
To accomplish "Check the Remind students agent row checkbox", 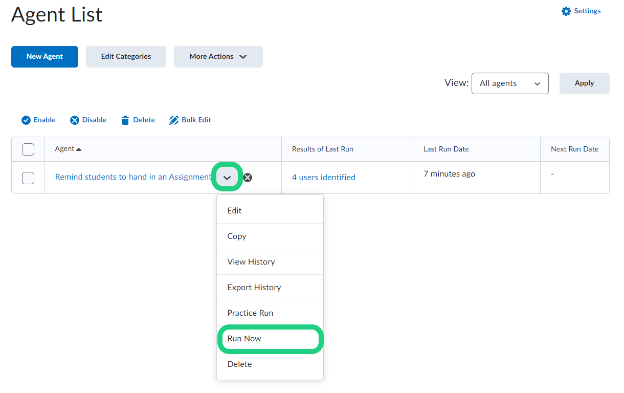I will pos(28,178).
